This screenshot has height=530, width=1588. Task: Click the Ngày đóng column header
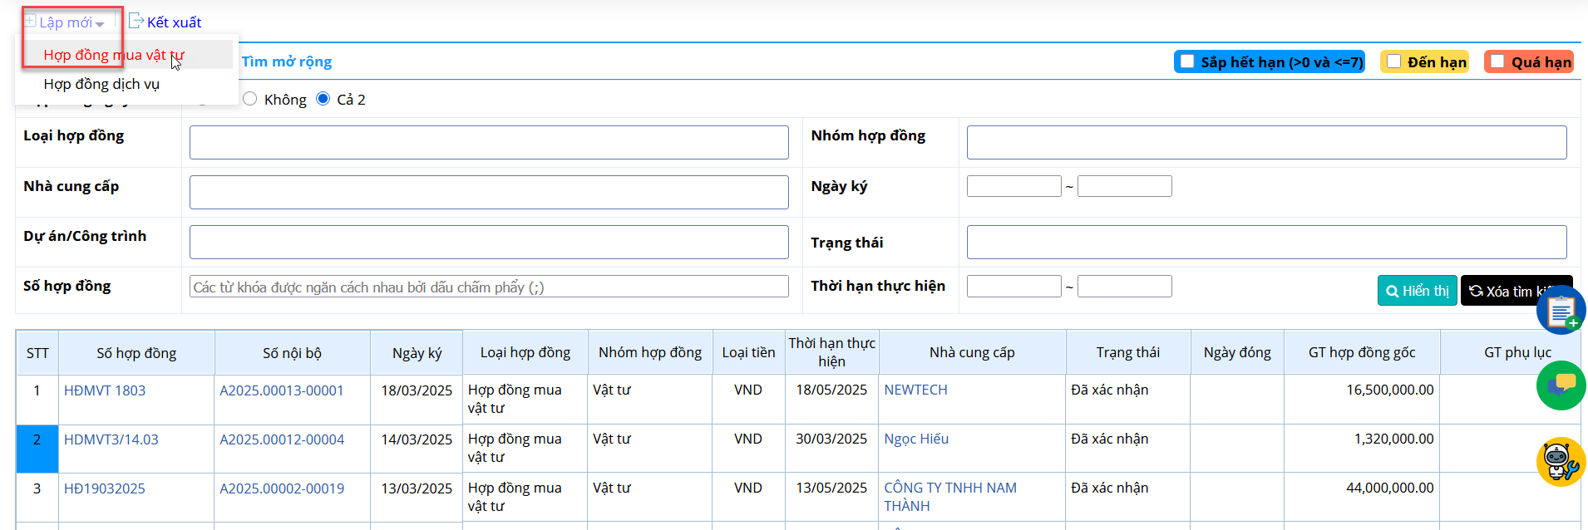[1237, 352]
